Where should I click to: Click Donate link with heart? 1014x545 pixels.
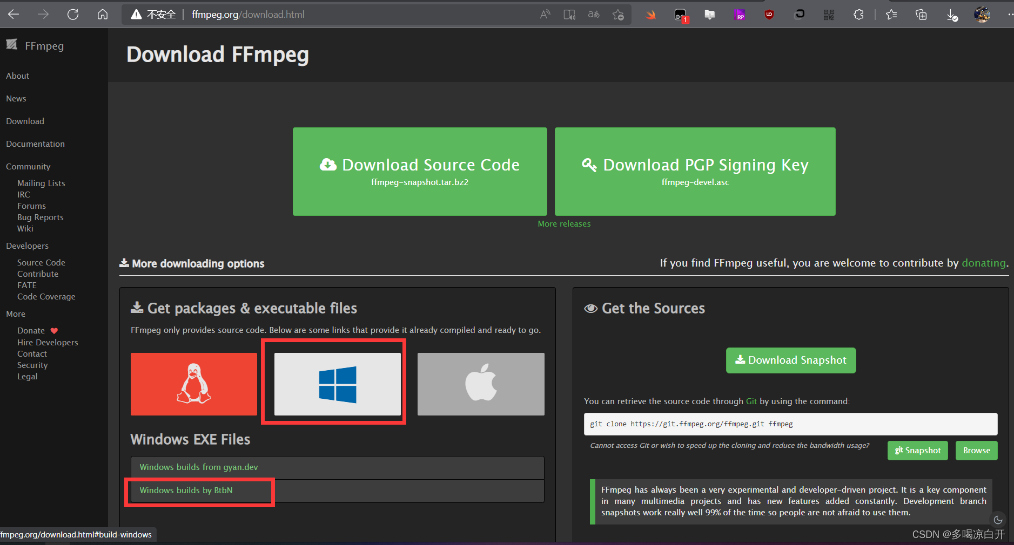[38, 331]
